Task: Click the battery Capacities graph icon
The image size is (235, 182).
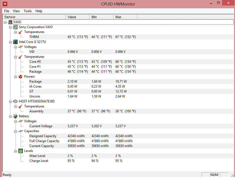Action: click(x=21, y=131)
